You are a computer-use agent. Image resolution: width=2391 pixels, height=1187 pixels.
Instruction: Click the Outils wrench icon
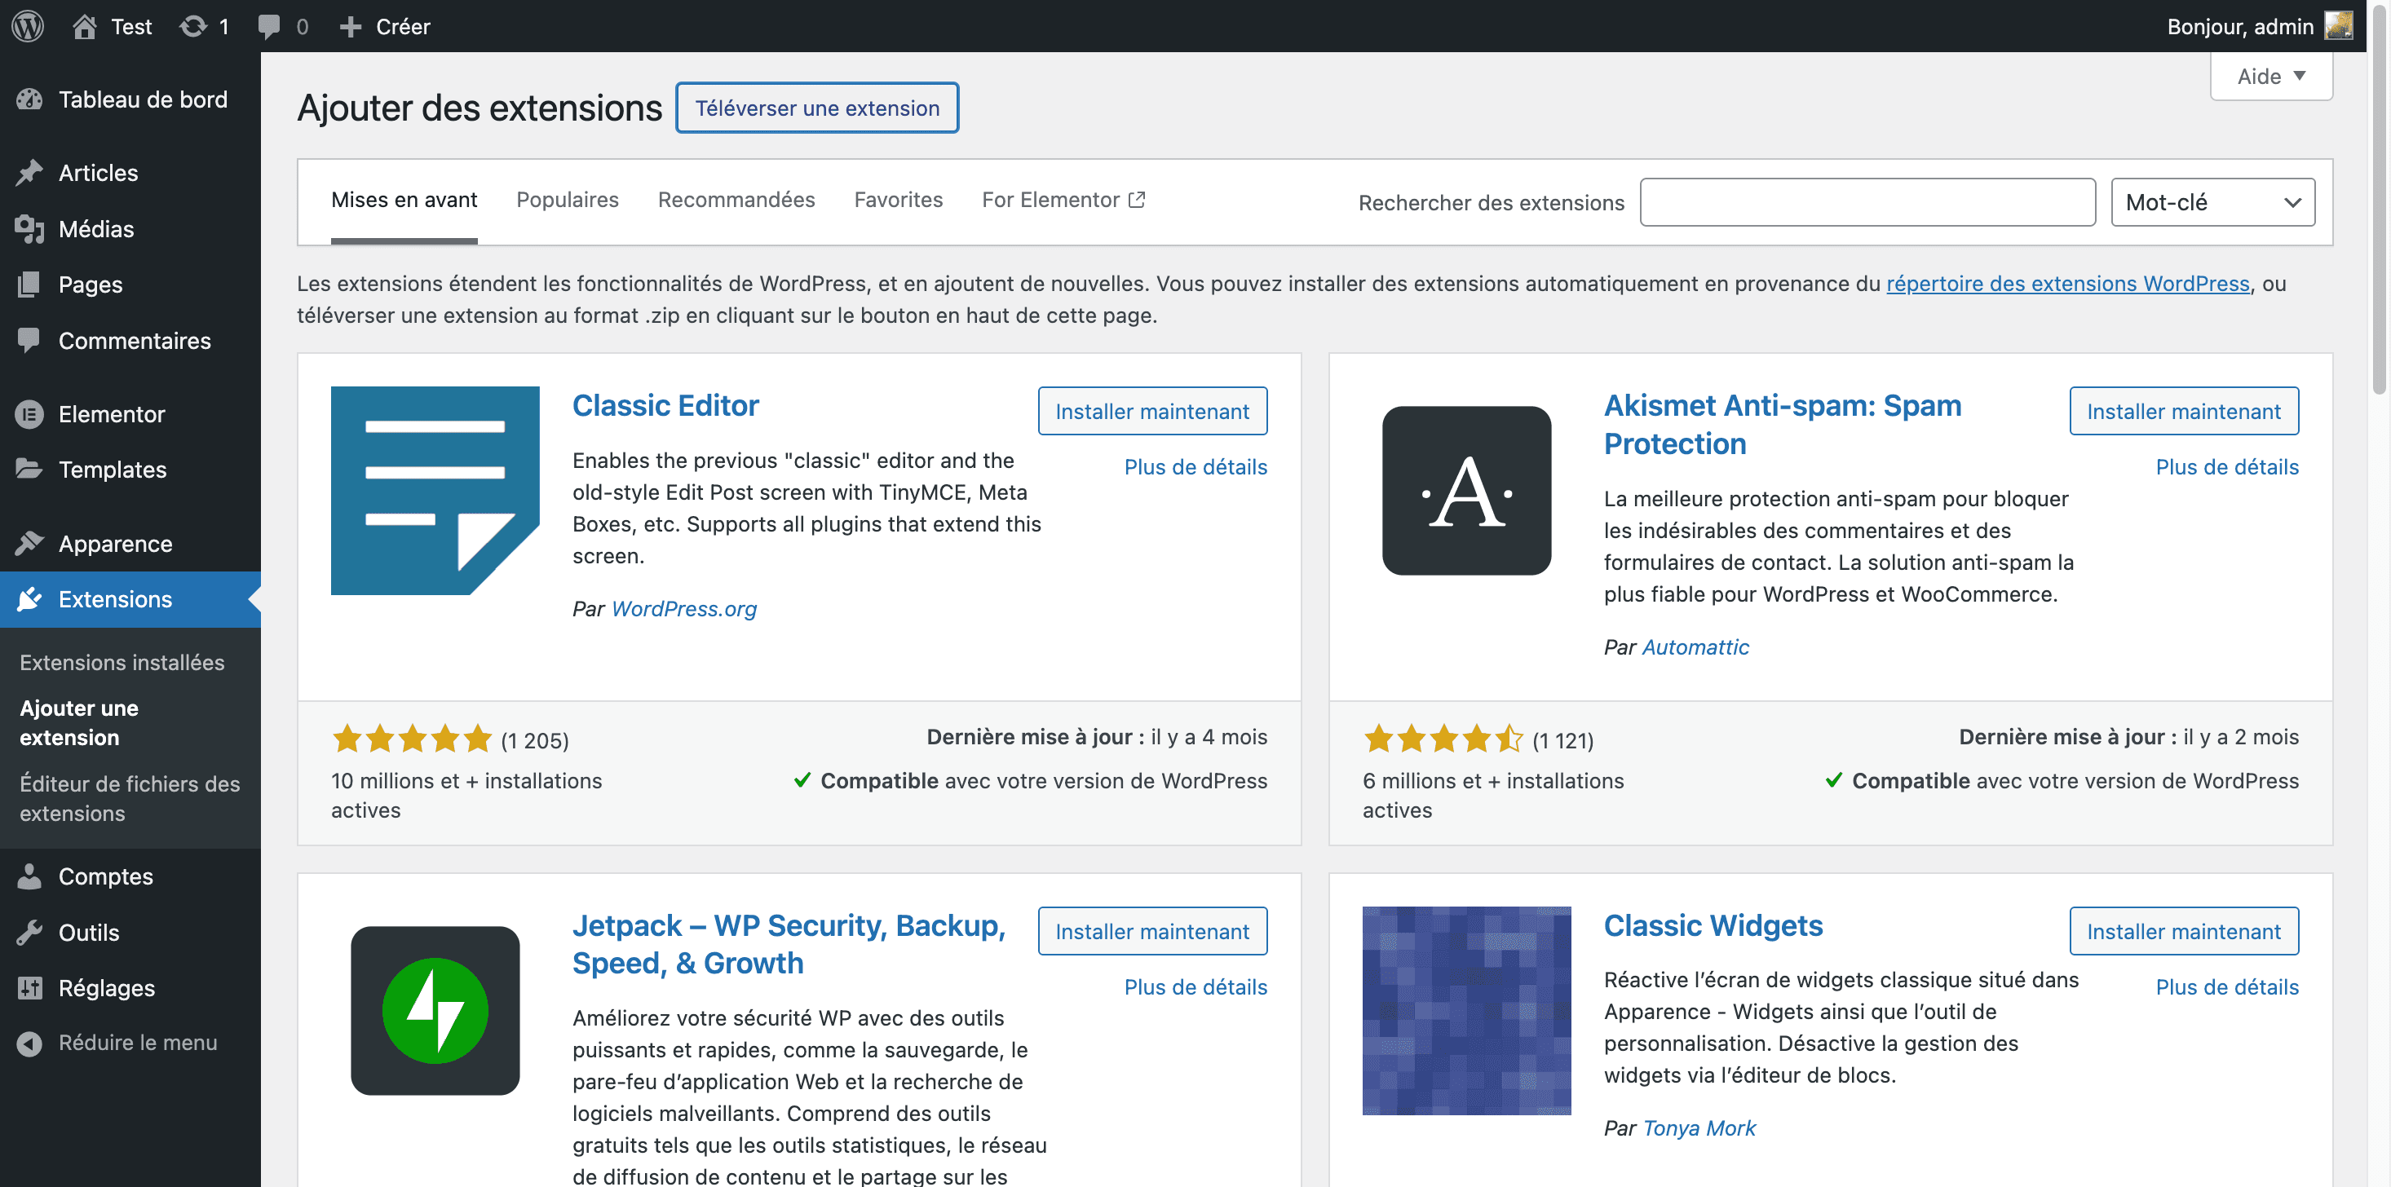tap(29, 932)
